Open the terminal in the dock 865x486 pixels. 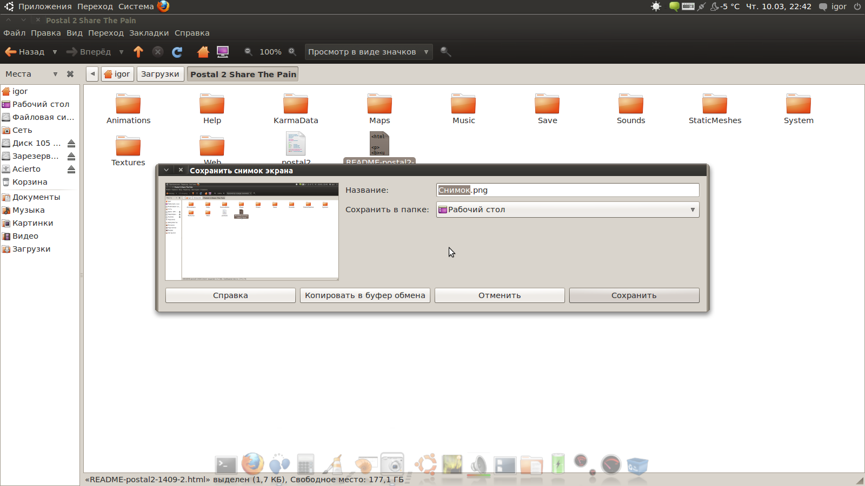coord(226,465)
